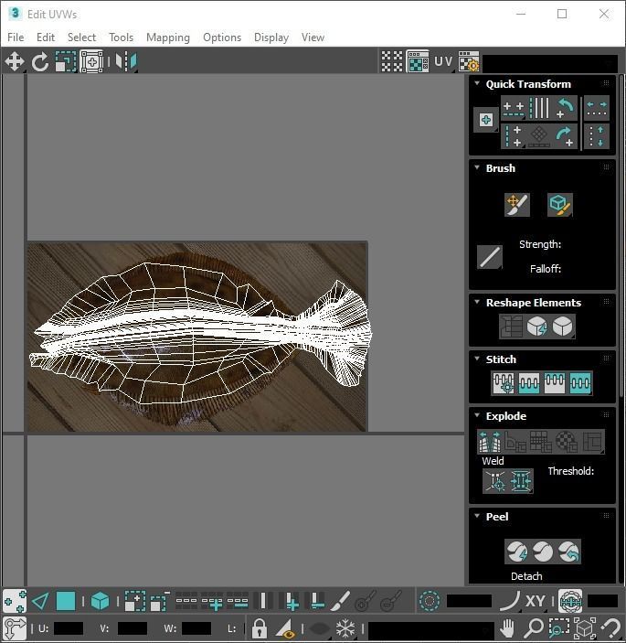This screenshot has height=643, width=626.
Task: Click Break icon in Explode panel
Action: coord(490,441)
